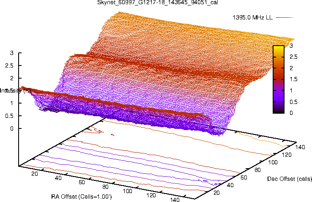312x202 pixels.
Task: Select the legend label 1395.0 MHz LL
Action: pos(252,17)
